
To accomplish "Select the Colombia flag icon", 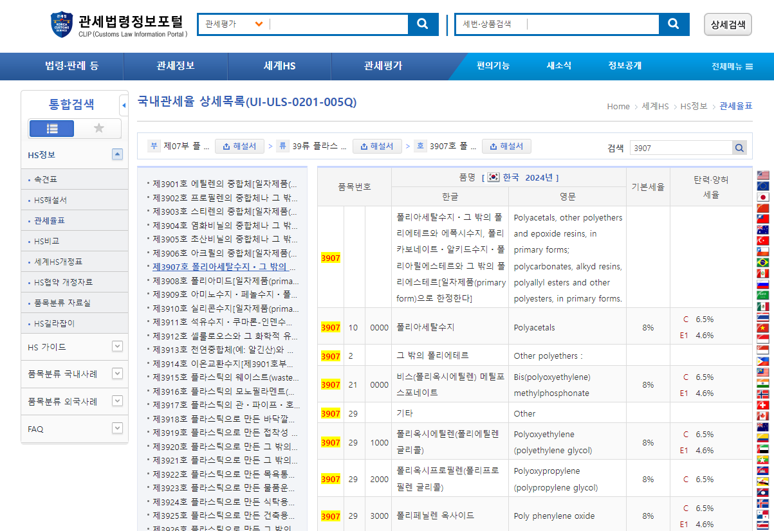I will [763, 438].
